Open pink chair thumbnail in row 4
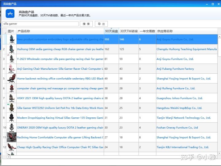Viewport: 221px width, 166px height. coord(12,69)
